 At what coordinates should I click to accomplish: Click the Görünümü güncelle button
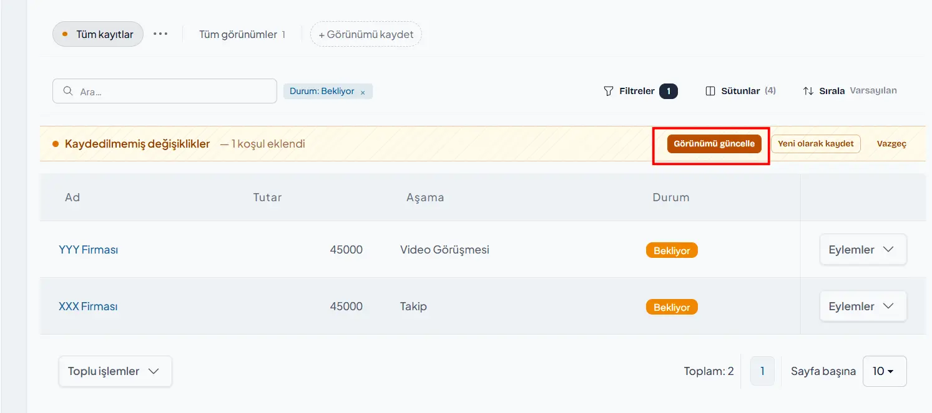click(x=714, y=144)
